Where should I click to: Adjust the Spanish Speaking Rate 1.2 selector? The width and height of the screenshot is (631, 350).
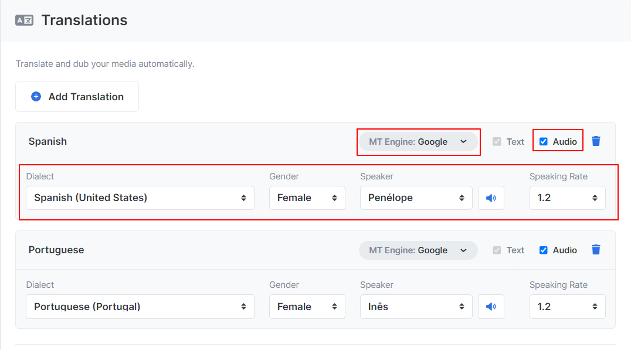pos(568,198)
